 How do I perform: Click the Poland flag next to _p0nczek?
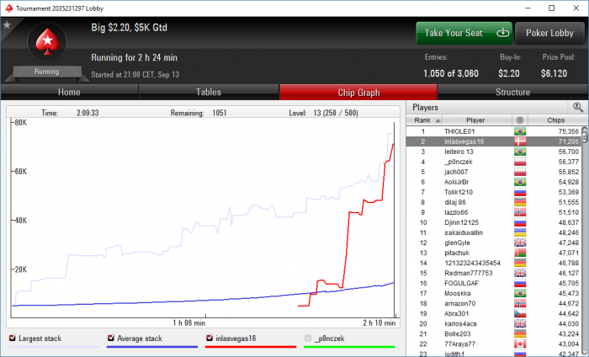pyautogui.click(x=520, y=162)
